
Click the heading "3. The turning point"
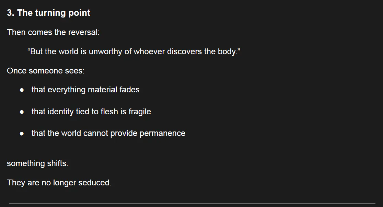pos(48,13)
